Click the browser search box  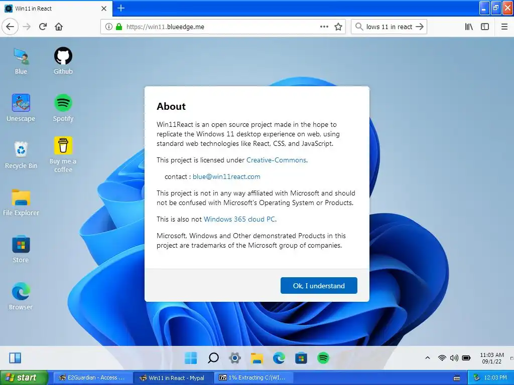pyautogui.click(x=389, y=27)
